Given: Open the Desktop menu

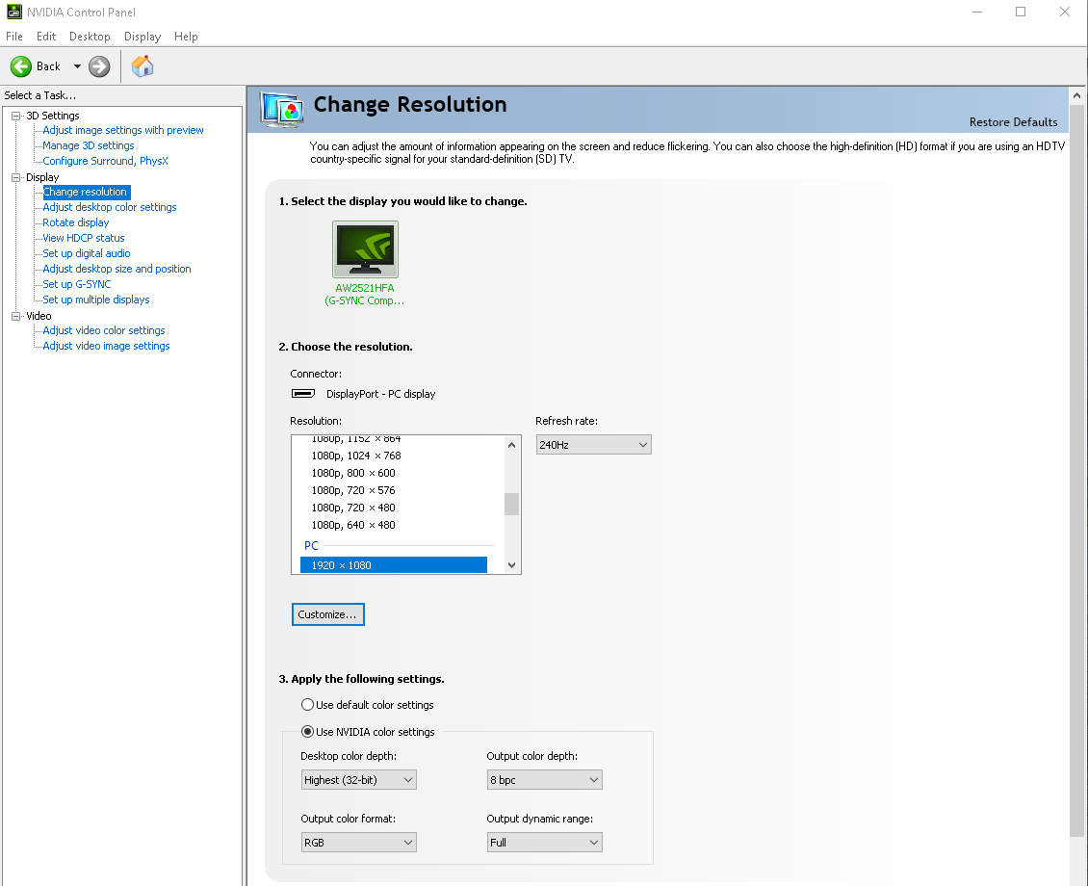Looking at the screenshot, I should coord(90,36).
